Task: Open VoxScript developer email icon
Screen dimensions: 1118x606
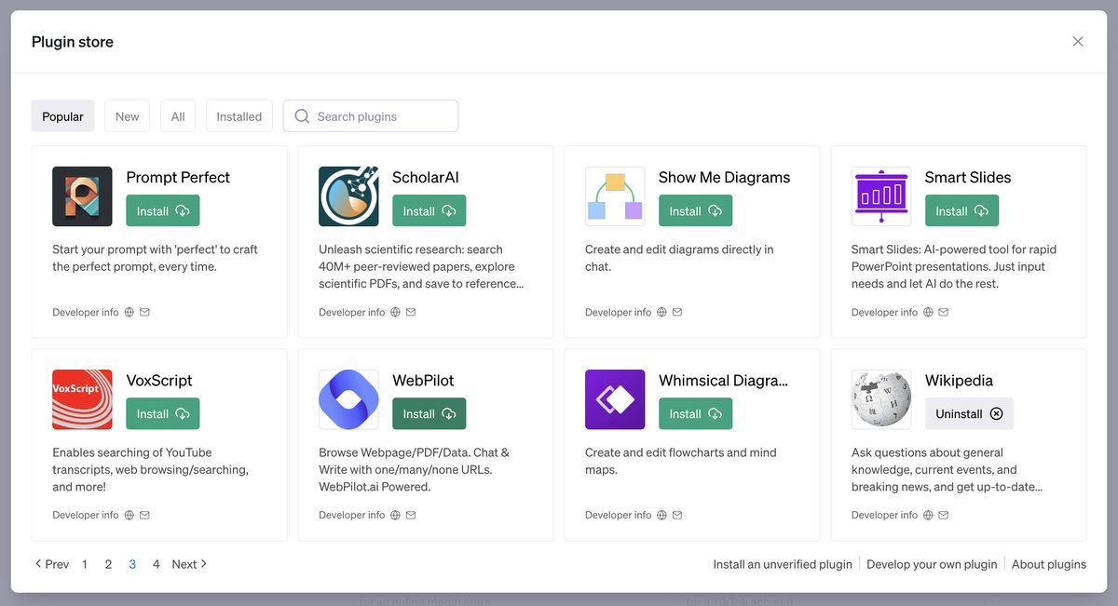Action: pos(144,516)
